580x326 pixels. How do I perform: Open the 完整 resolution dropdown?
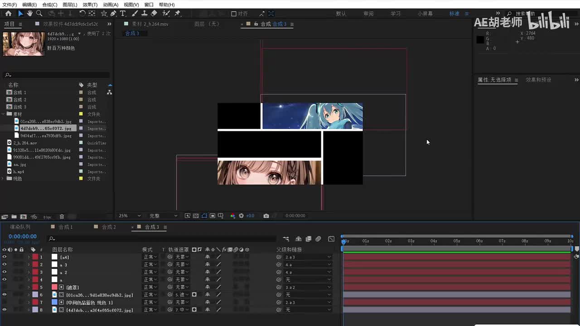[x=163, y=216]
